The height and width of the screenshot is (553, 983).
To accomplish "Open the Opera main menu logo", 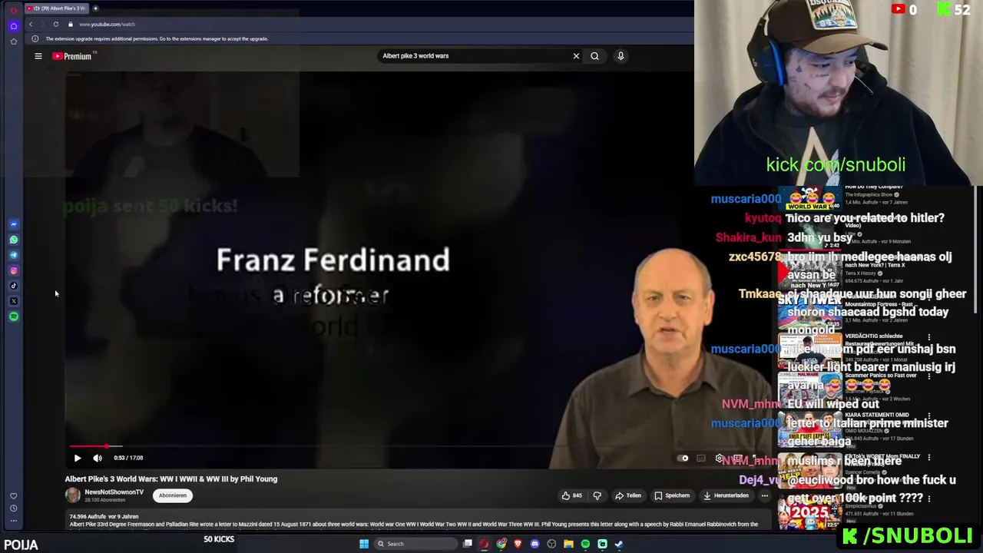I will (x=13, y=10).
